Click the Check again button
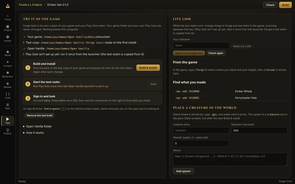The width and height of the screenshot is (295, 184). tap(216, 53)
